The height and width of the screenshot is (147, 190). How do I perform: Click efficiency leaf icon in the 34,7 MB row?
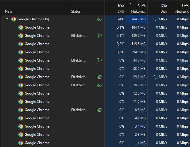click(99, 60)
